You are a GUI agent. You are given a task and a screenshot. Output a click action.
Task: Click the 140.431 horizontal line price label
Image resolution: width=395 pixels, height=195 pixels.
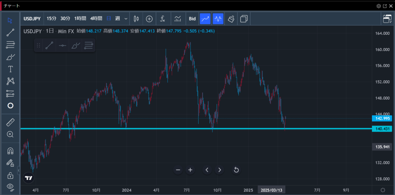pyautogui.click(x=382, y=129)
